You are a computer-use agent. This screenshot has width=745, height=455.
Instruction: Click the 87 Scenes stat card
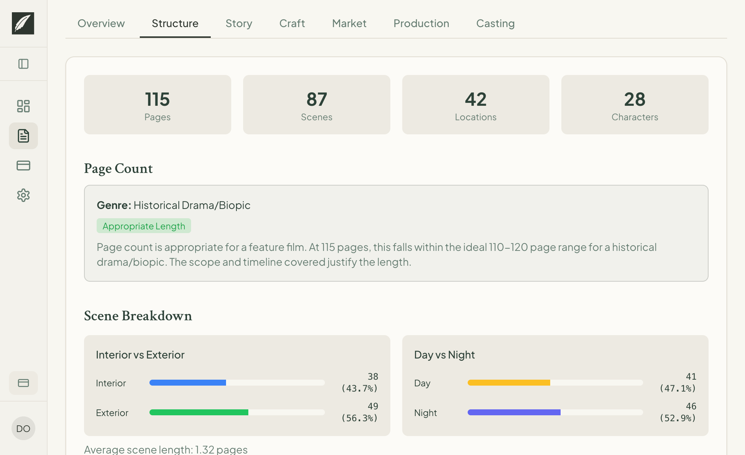(x=316, y=104)
